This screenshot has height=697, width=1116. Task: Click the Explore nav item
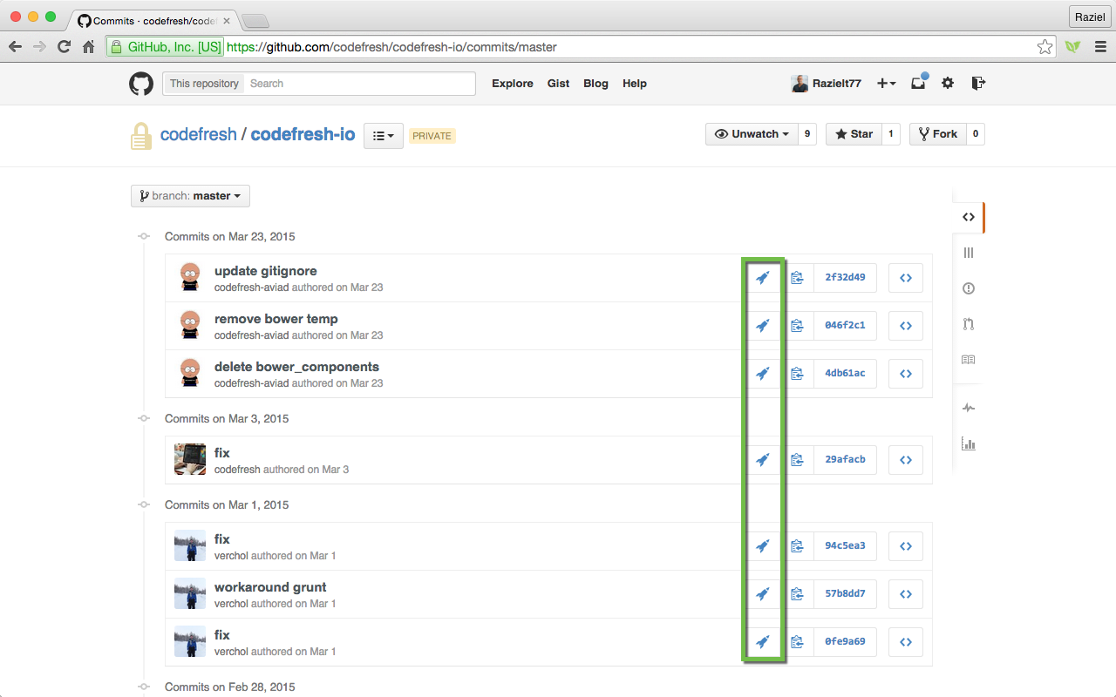tap(513, 84)
